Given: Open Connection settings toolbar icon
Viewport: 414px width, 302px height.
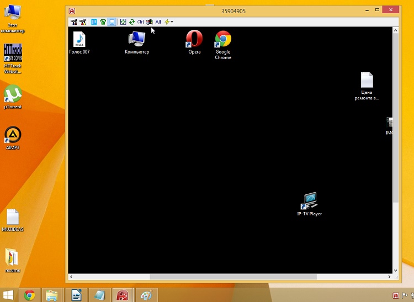Looking at the screenshot, I should (x=73, y=22).
